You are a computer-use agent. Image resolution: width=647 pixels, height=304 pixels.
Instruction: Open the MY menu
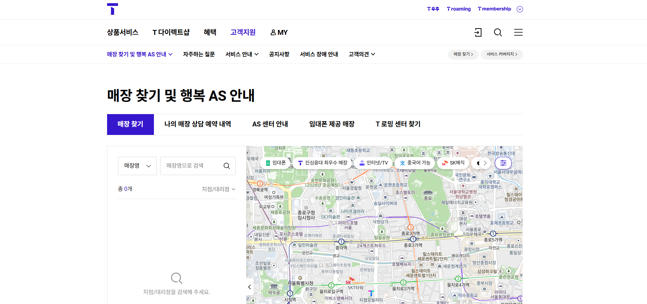279,32
